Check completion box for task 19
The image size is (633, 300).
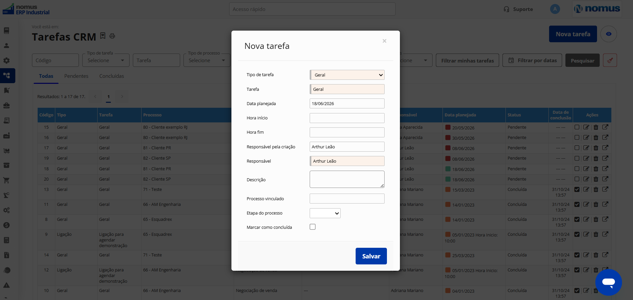pos(577,158)
